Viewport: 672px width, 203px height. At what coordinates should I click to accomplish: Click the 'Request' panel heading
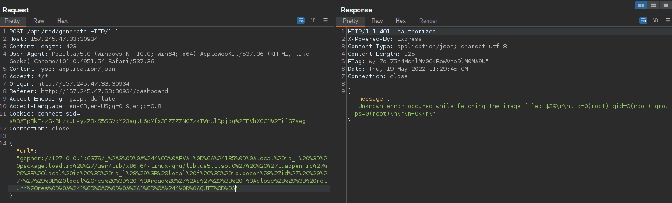click(x=15, y=10)
